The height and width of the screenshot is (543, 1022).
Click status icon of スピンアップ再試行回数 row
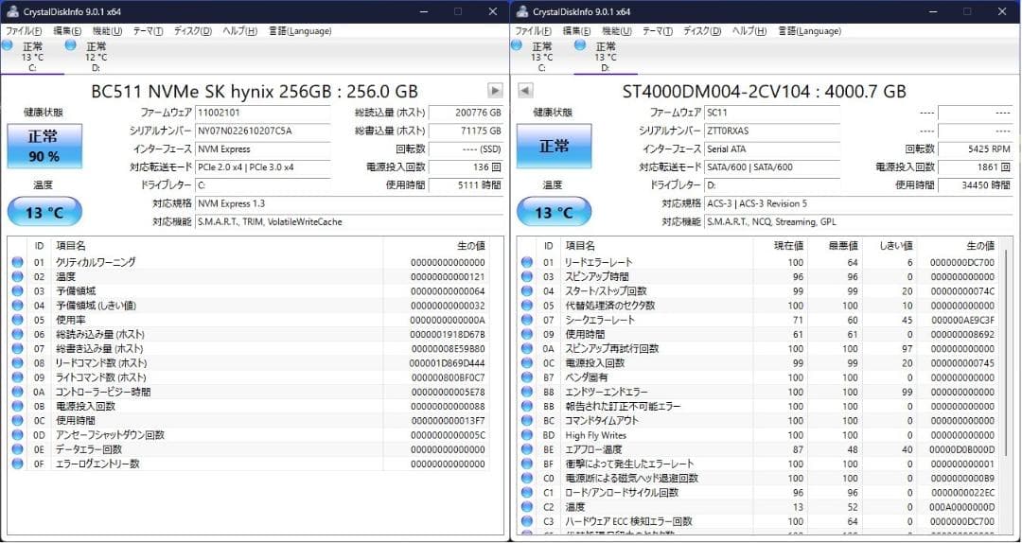pos(527,349)
